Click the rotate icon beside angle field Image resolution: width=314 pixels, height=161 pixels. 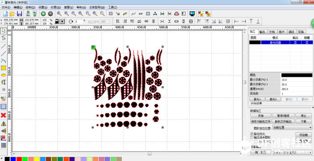pos(71,21)
